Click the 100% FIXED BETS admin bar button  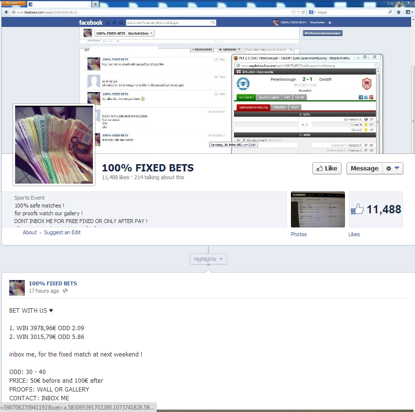tap(110, 34)
